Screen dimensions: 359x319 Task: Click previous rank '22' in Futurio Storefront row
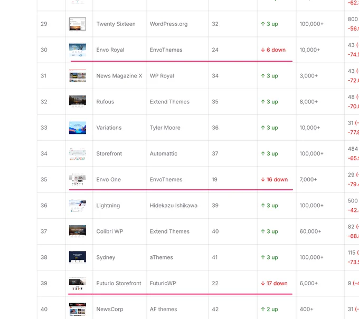[215, 283]
